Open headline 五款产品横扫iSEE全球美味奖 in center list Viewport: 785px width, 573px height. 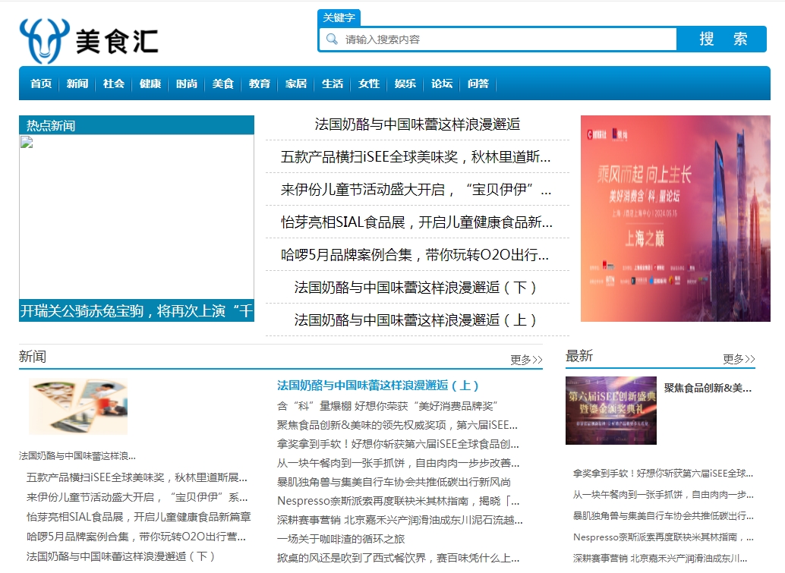[415, 156]
